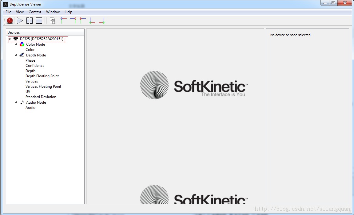Open the Context menu

coord(35,12)
